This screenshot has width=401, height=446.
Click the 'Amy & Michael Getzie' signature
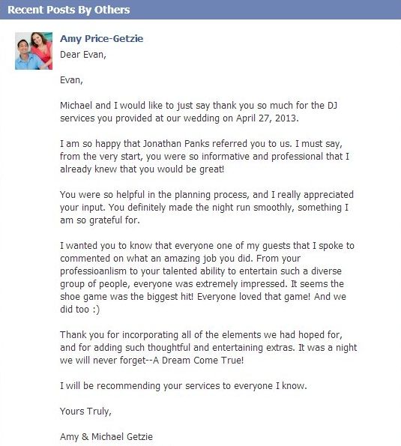tap(106, 437)
